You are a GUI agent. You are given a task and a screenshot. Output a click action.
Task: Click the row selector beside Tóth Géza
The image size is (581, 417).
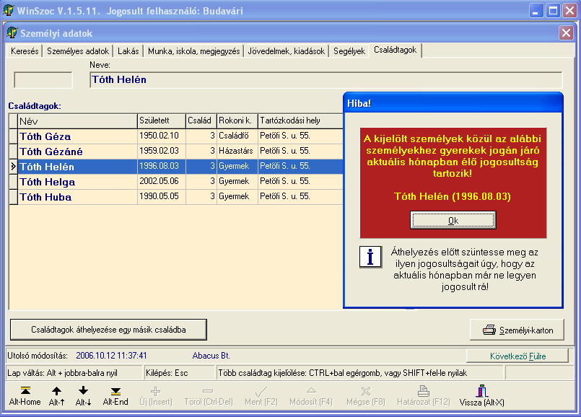[13, 136]
